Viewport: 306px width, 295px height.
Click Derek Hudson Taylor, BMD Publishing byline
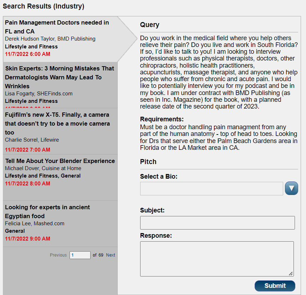click(x=50, y=39)
